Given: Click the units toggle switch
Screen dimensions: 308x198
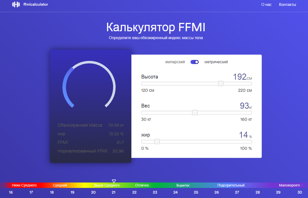Looking at the screenshot, I should [x=195, y=62].
